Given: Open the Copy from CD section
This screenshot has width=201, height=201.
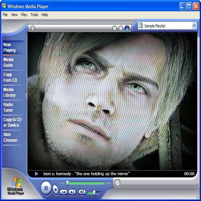Looking at the screenshot, I should pos(13,77).
